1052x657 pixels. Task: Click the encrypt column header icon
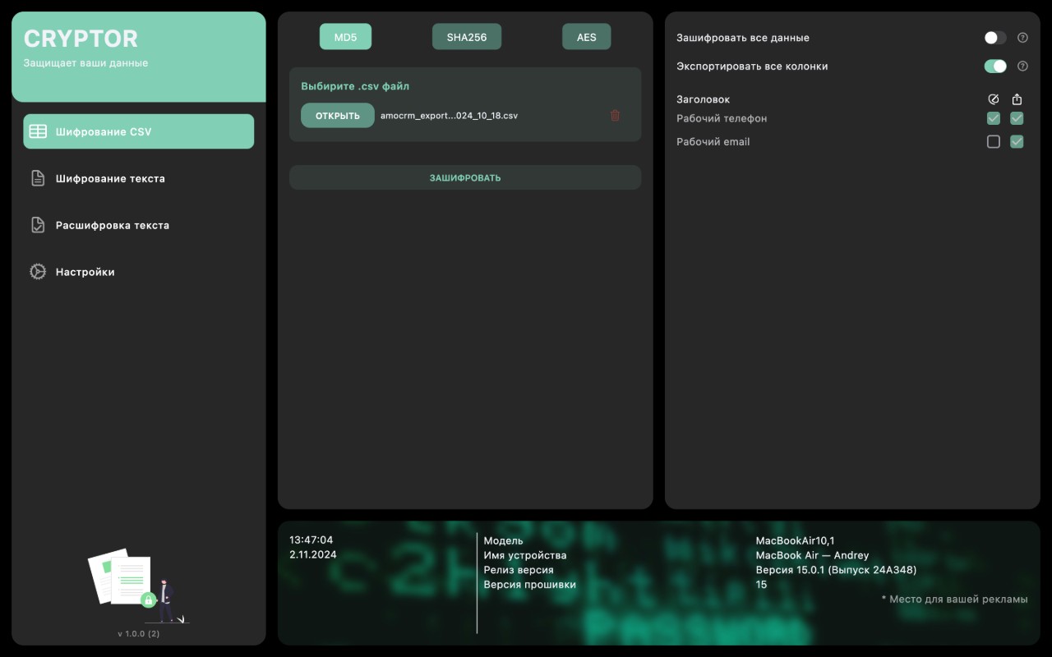994,99
